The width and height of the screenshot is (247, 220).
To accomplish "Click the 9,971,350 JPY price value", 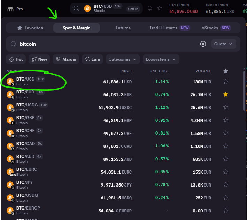I will tap(116, 185).
